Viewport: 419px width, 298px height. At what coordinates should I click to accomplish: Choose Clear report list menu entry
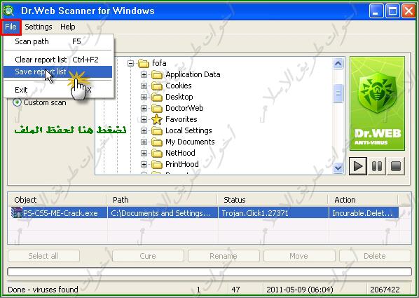tap(57, 60)
